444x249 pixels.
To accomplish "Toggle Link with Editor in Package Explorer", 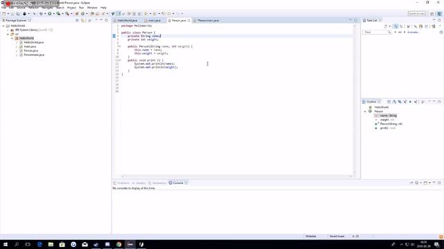I will (83, 20).
